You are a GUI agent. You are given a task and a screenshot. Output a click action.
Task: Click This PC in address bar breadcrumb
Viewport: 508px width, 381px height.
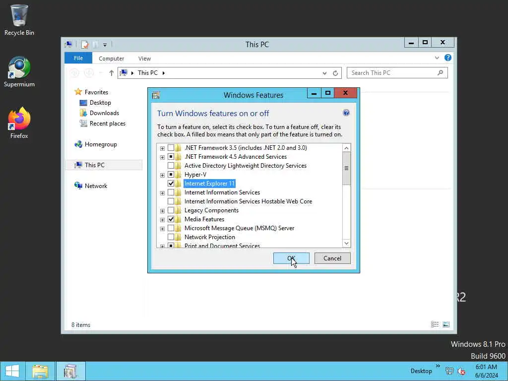(147, 73)
